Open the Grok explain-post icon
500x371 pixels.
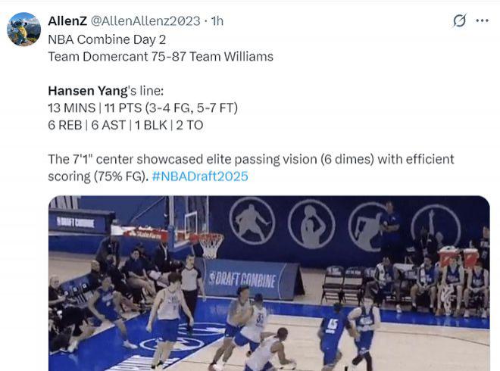click(x=460, y=20)
